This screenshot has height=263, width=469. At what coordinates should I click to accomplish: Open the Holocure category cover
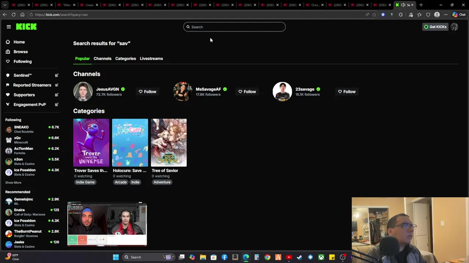pyautogui.click(x=130, y=142)
